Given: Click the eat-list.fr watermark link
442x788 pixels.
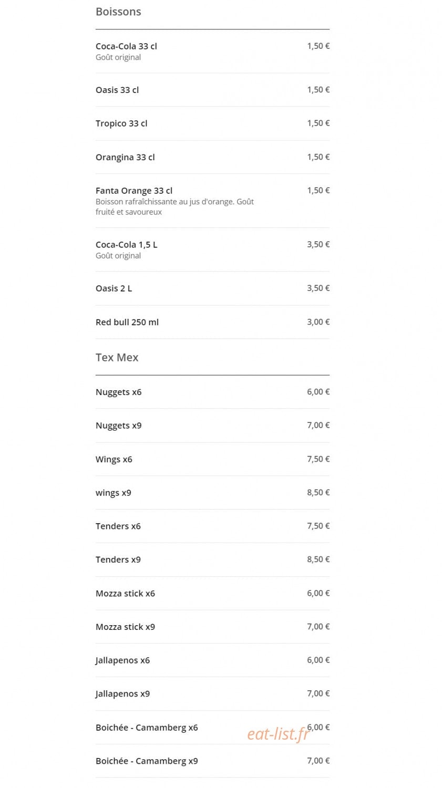Looking at the screenshot, I should (x=278, y=734).
